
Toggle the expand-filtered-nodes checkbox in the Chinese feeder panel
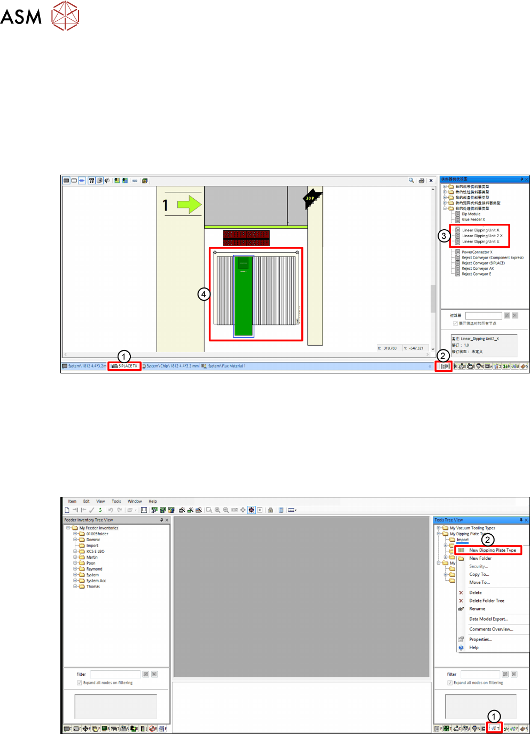(x=455, y=323)
